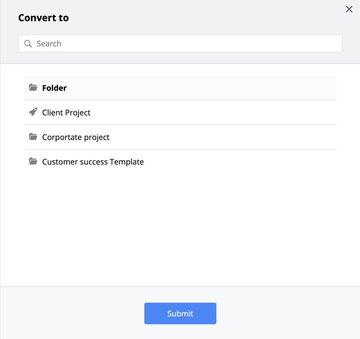Click the rocket icon for Client Project
The width and height of the screenshot is (360, 339).
(x=33, y=112)
